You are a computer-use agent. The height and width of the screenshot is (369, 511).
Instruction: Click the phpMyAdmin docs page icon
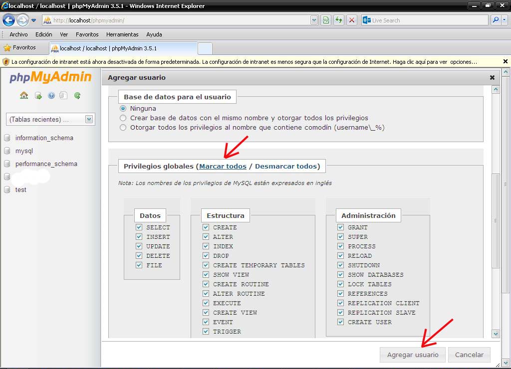pos(63,95)
